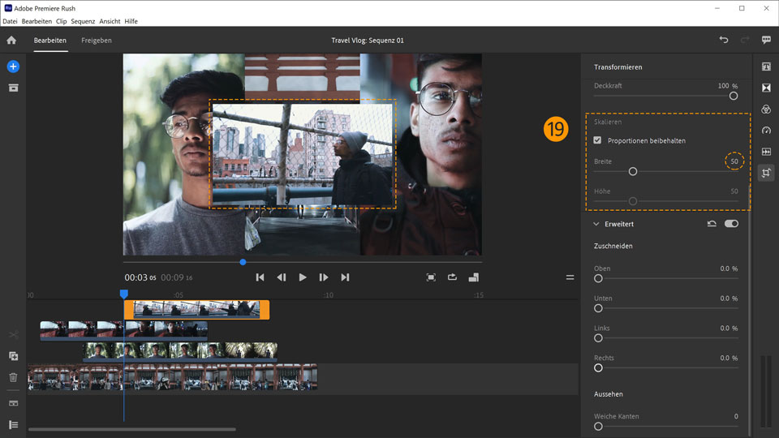Toggle the Erweitert switch off
Image resolution: width=779 pixels, height=438 pixels.
pos(731,224)
